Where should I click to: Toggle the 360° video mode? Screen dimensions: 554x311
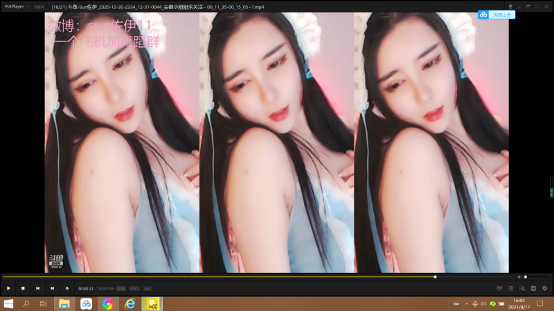point(499,288)
